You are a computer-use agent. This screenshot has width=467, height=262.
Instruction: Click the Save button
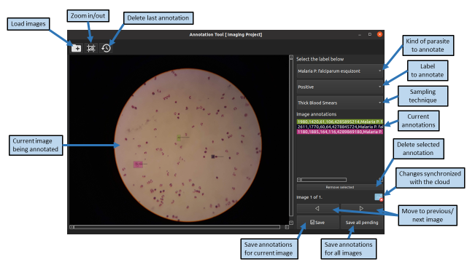click(x=317, y=222)
